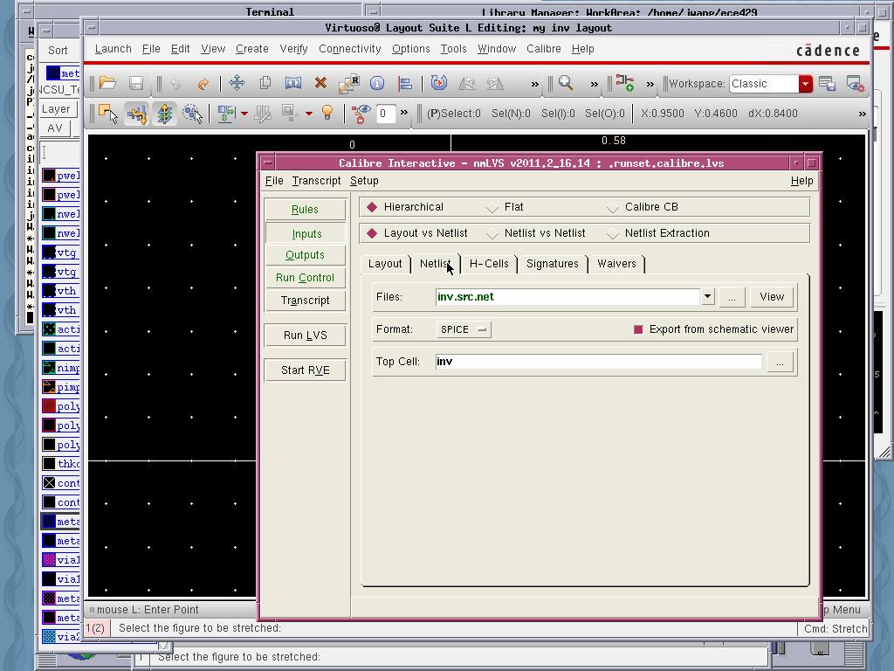Click the Rules button in Calibre sidebar
This screenshot has width=894, height=671.
[x=306, y=210]
